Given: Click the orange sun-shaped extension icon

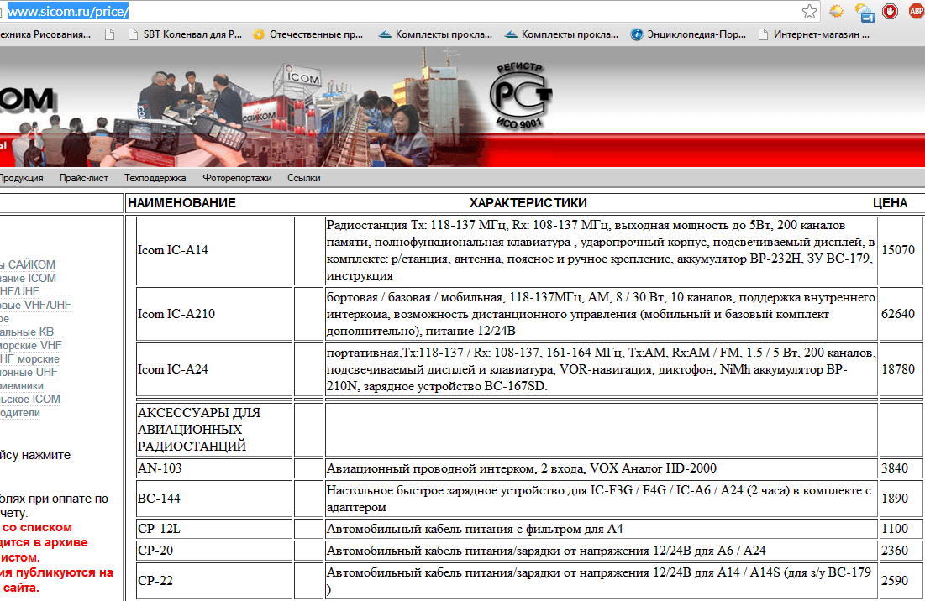Looking at the screenshot, I should 836,12.
